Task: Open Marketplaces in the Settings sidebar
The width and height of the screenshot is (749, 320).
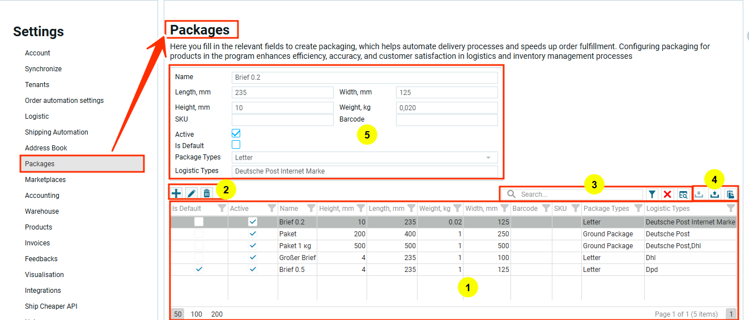Action: click(45, 180)
